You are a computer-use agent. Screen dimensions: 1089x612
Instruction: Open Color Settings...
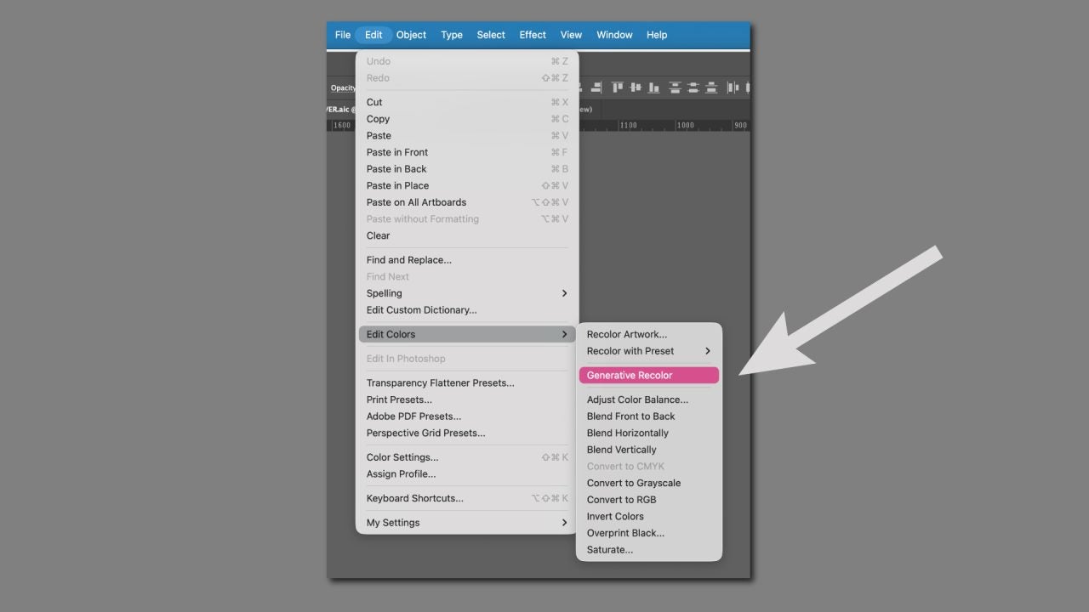[x=467, y=457]
